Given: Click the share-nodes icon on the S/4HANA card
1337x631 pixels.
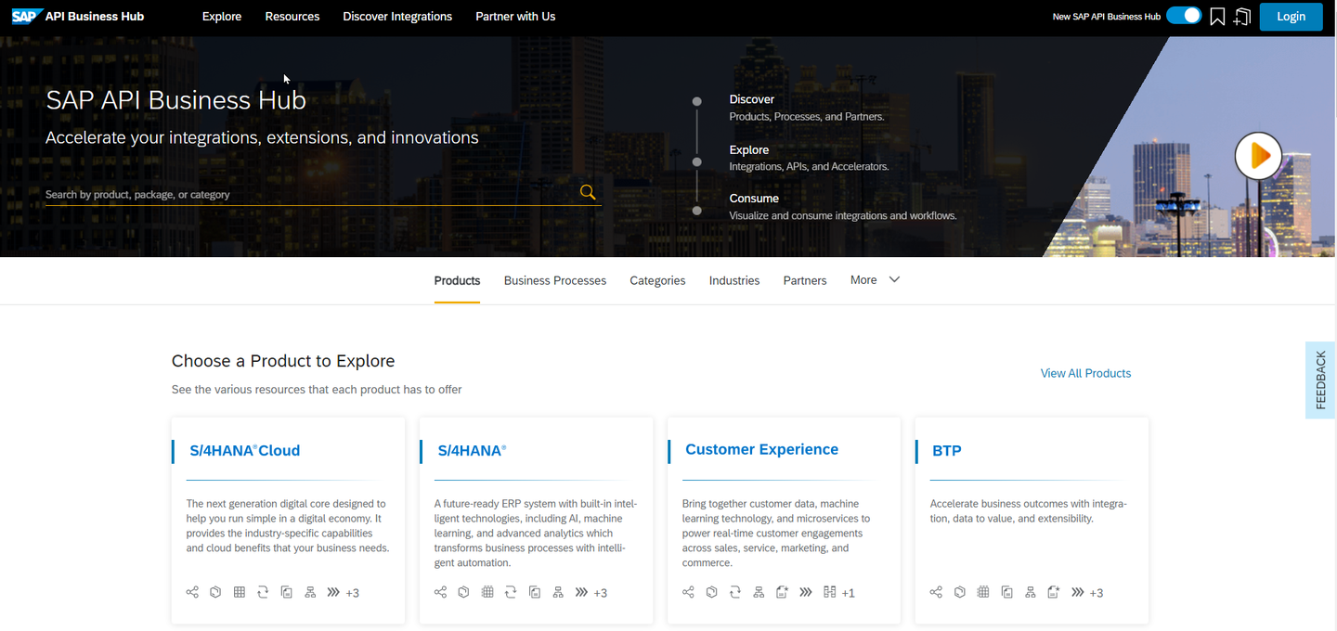Looking at the screenshot, I should 440,592.
